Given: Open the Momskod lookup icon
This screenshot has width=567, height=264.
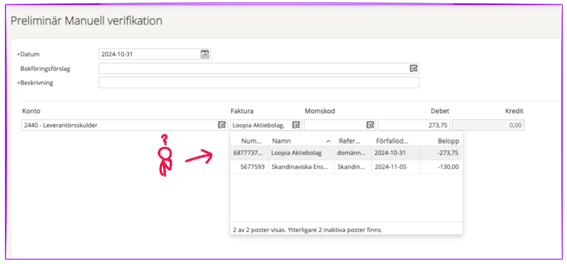Looking at the screenshot, I should click(369, 125).
